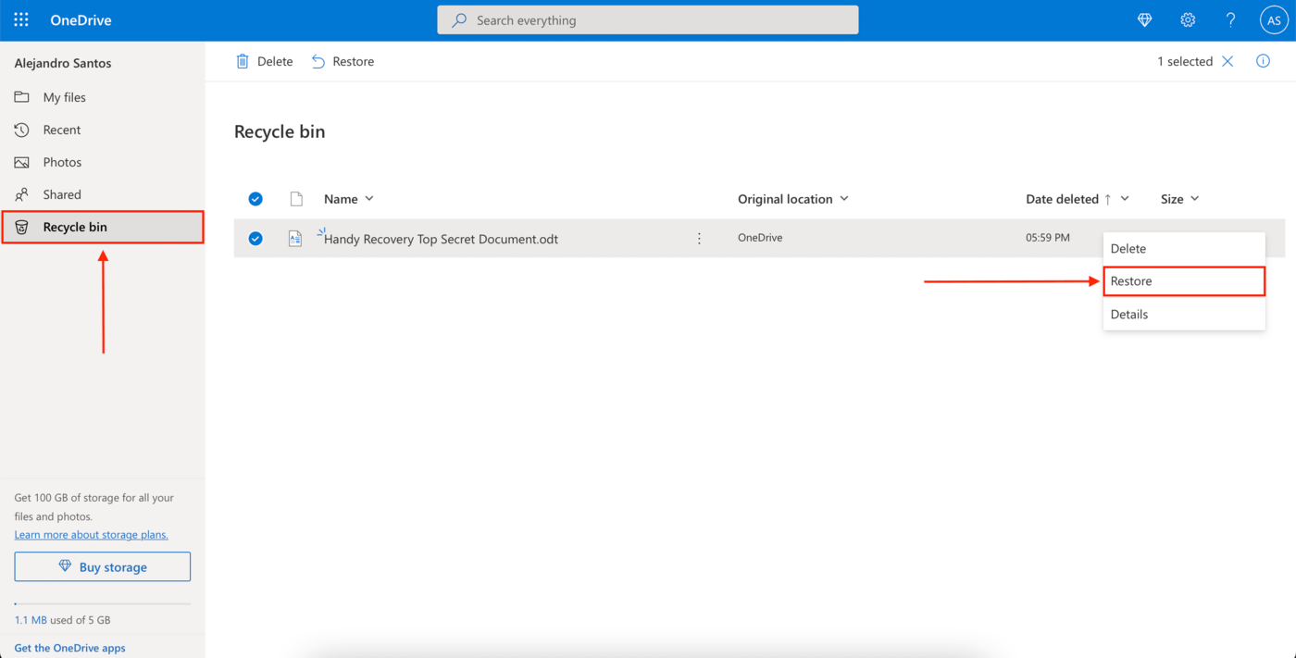Viewport: 1296px width, 658px height.
Task: Click Handy Recovery Top Secret Document.odt file name
Action: pos(441,239)
